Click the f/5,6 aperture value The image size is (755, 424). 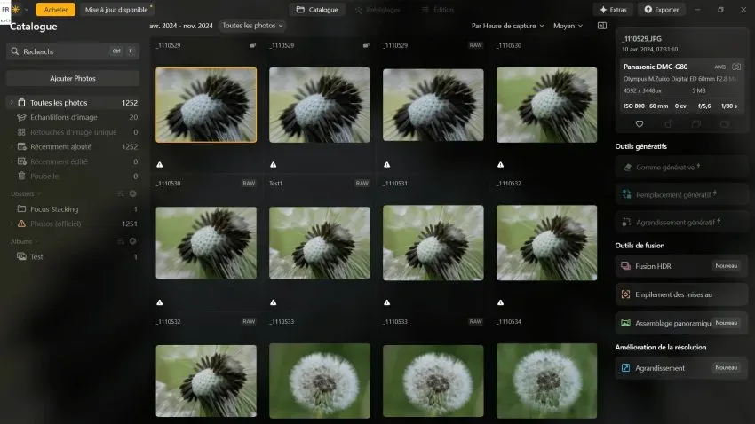click(x=704, y=106)
